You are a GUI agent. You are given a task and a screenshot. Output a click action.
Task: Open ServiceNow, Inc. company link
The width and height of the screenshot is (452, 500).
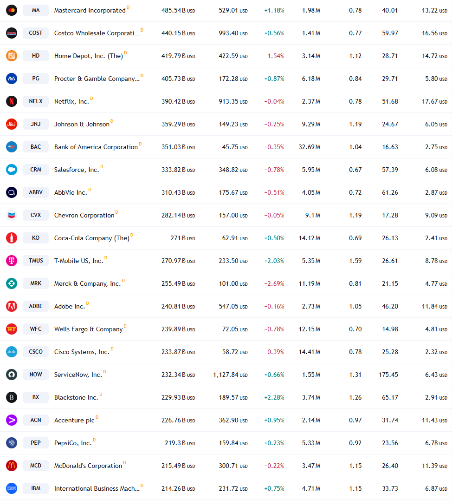[x=78, y=375]
